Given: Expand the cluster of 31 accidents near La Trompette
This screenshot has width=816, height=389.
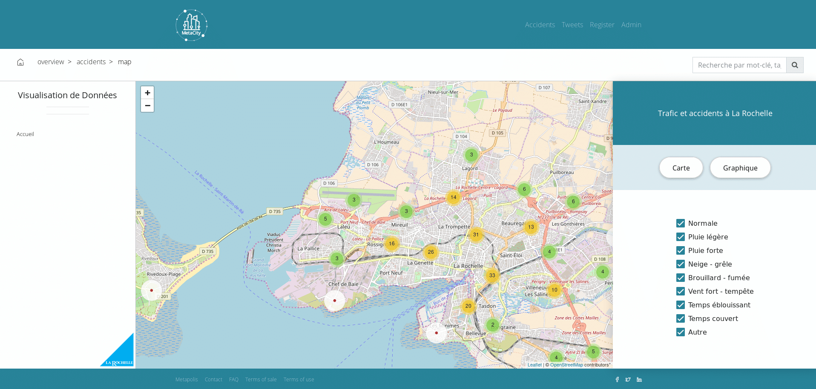Looking at the screenshot, I should pos(475,234).
